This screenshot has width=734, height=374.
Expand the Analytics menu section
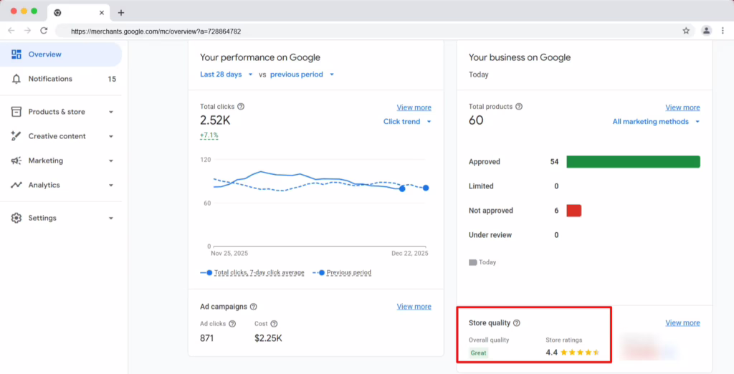[x=111, y=185]
